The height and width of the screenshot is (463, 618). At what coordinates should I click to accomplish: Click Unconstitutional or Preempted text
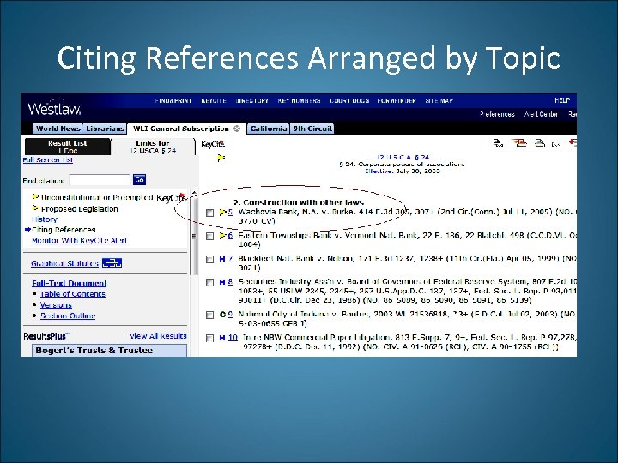[x=97, y=197]
